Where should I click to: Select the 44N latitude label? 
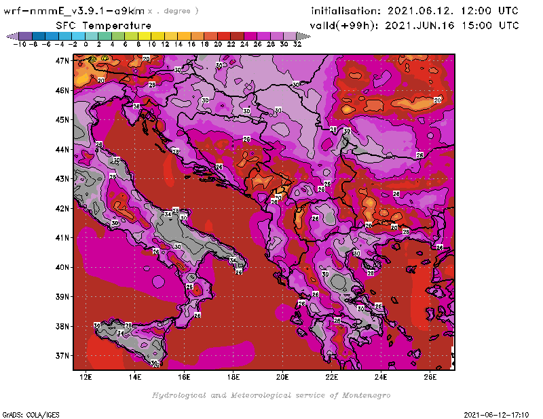click(x=62, y=149)
